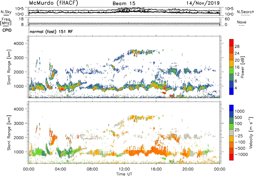Select the Slant Range label of velocity panel
The height and width of the screenshot is (176, 254).
click(9, 133)
